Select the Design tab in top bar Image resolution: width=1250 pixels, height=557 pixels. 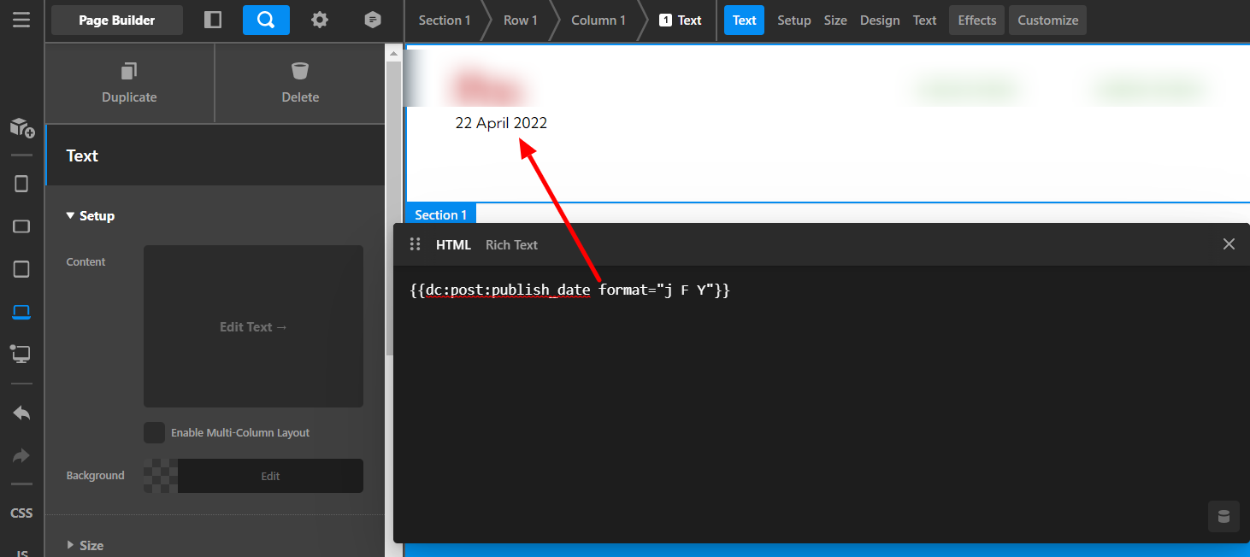[879, 21]
